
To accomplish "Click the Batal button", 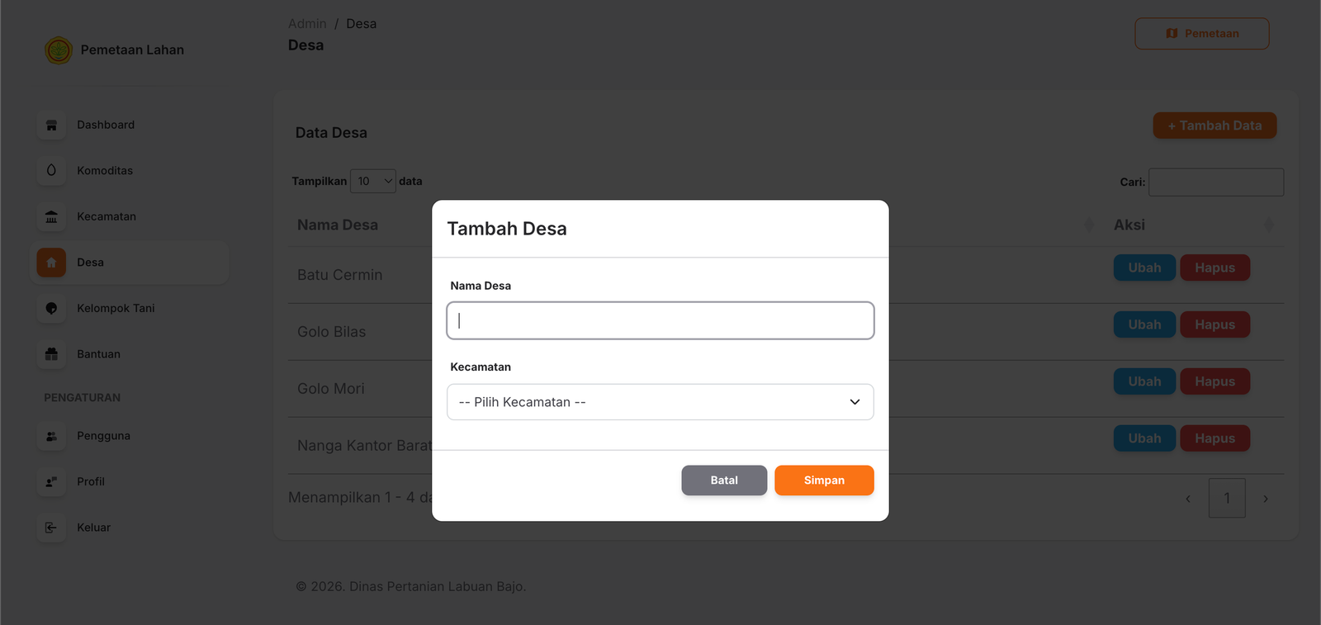I will (724, 481).
